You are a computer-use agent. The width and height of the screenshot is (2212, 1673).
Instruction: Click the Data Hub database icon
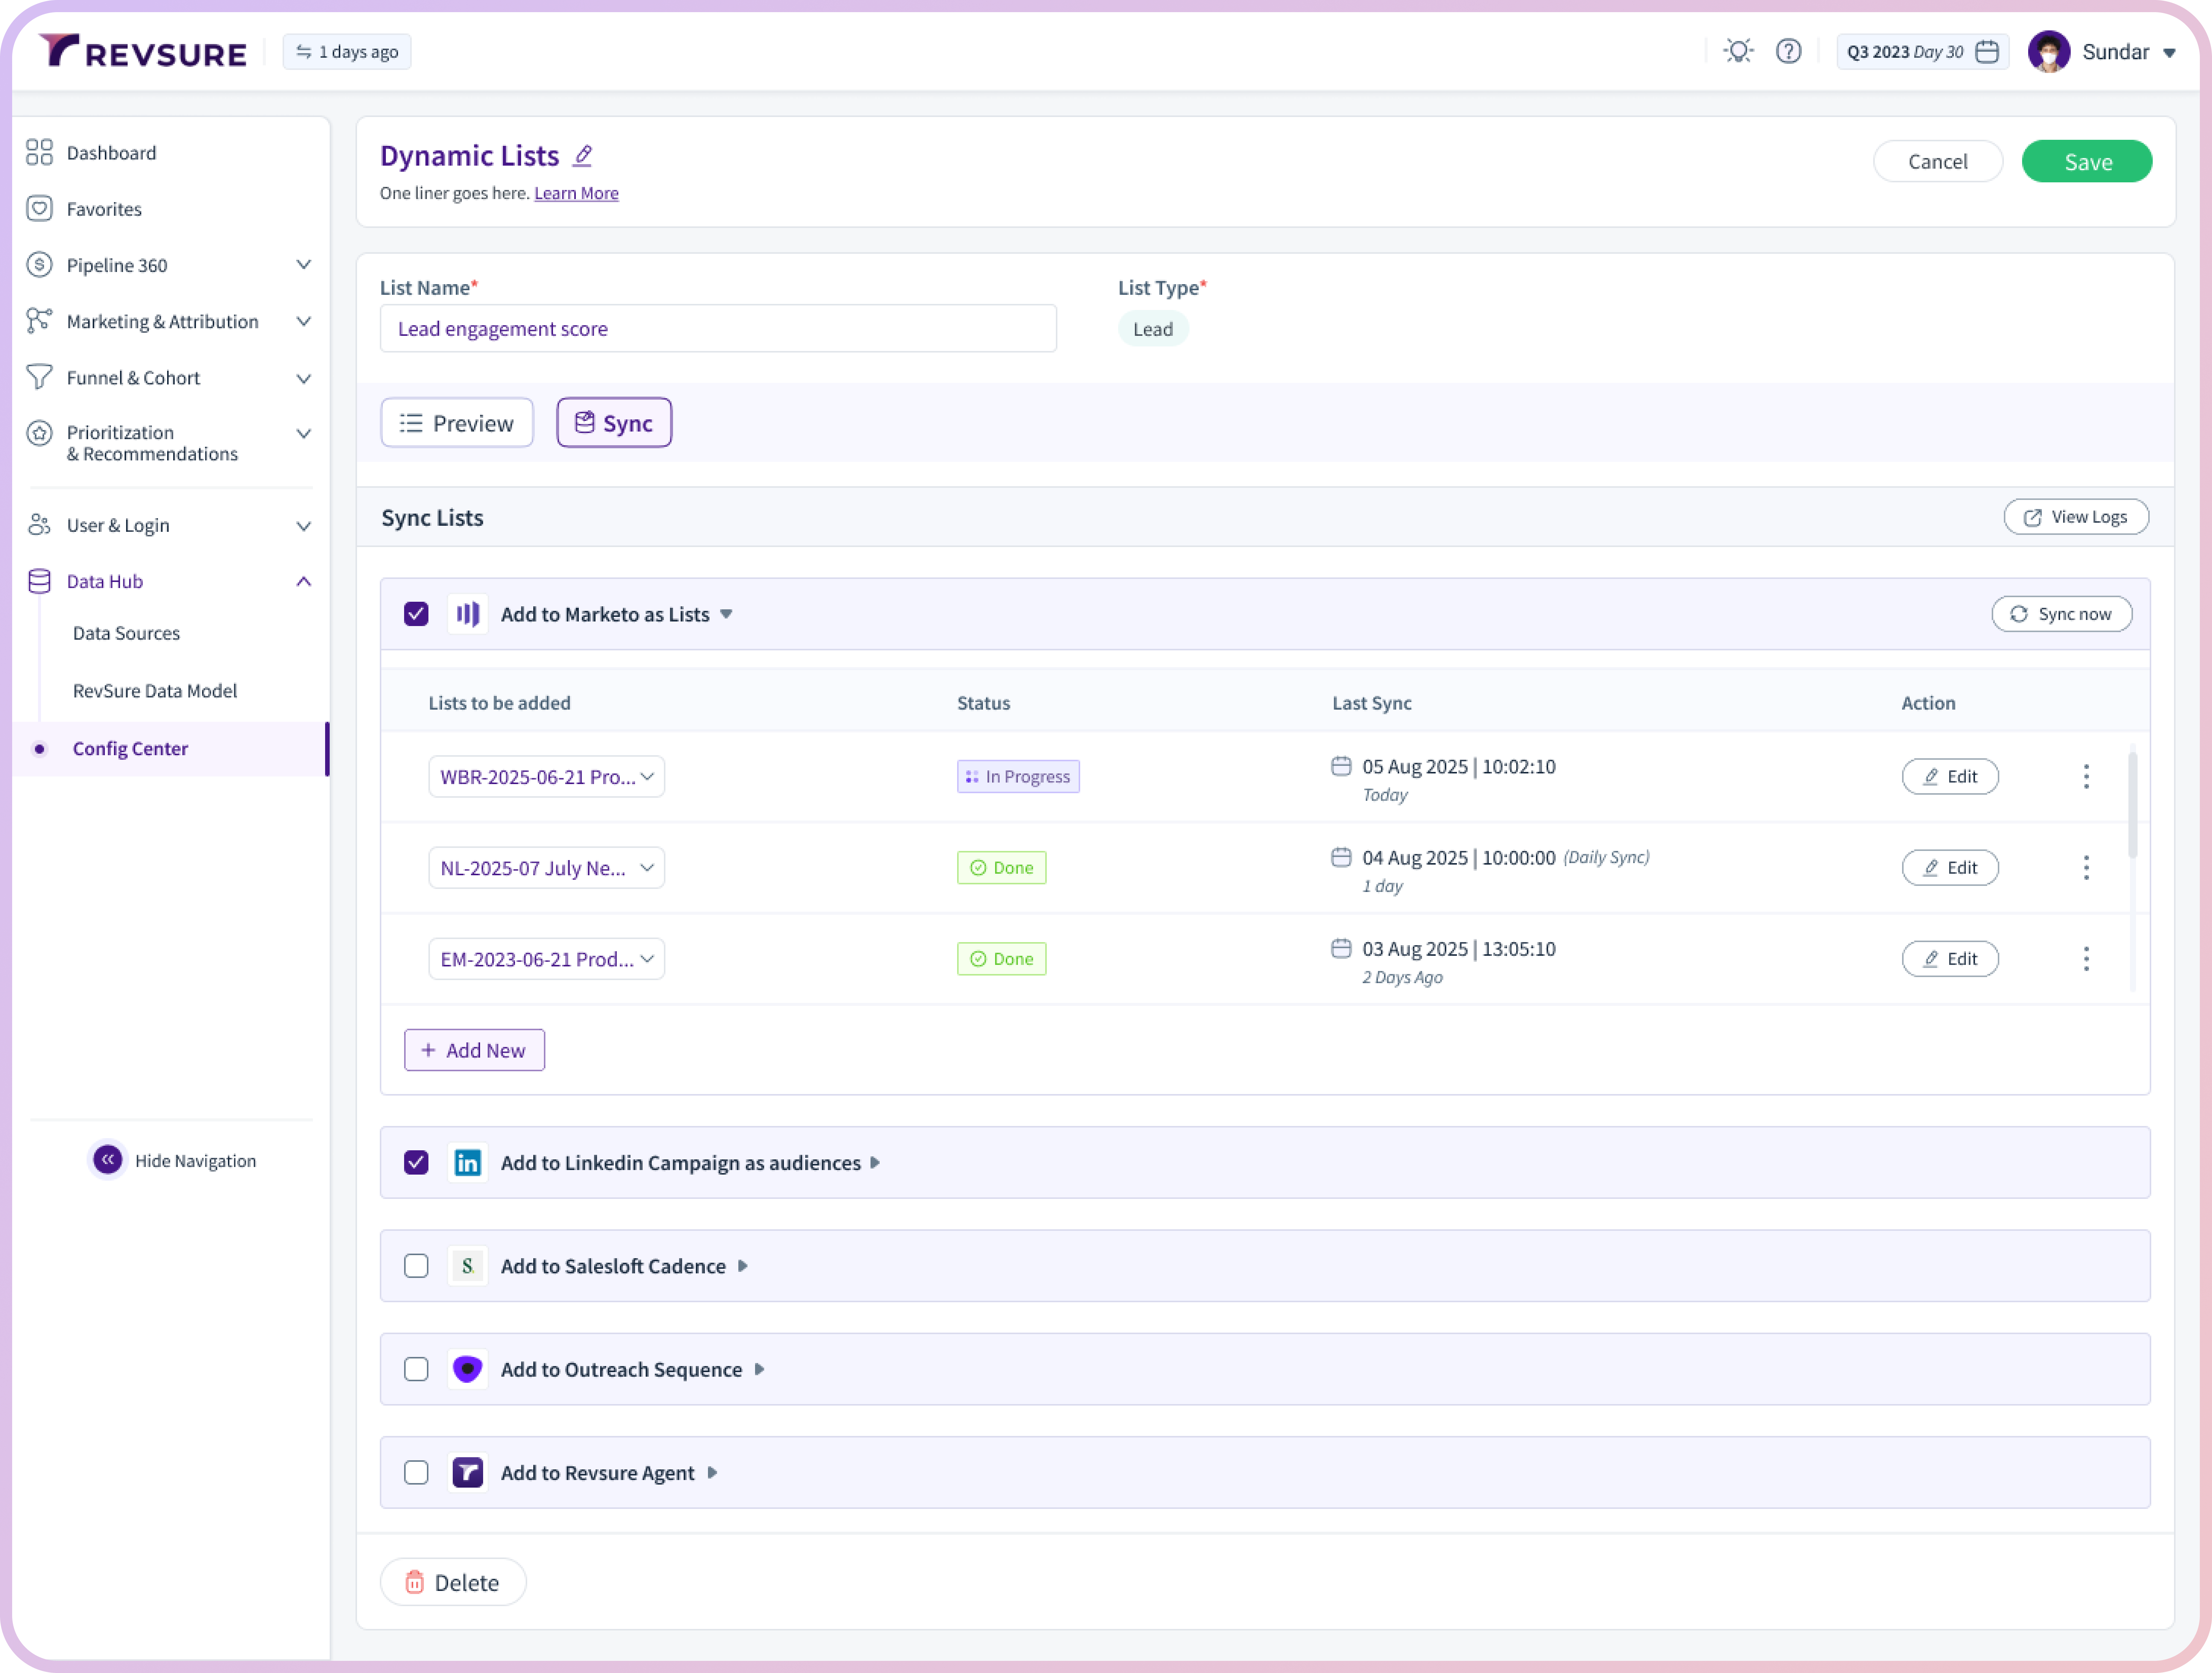point(39,581)
